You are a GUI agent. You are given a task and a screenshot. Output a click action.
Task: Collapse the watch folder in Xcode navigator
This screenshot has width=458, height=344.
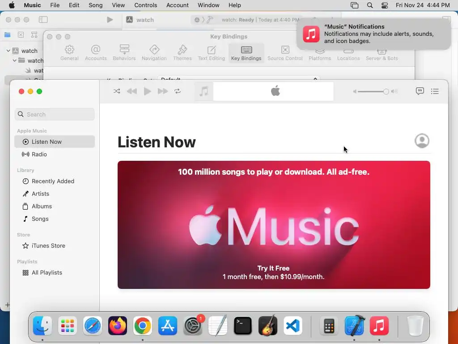click(15, 60)
